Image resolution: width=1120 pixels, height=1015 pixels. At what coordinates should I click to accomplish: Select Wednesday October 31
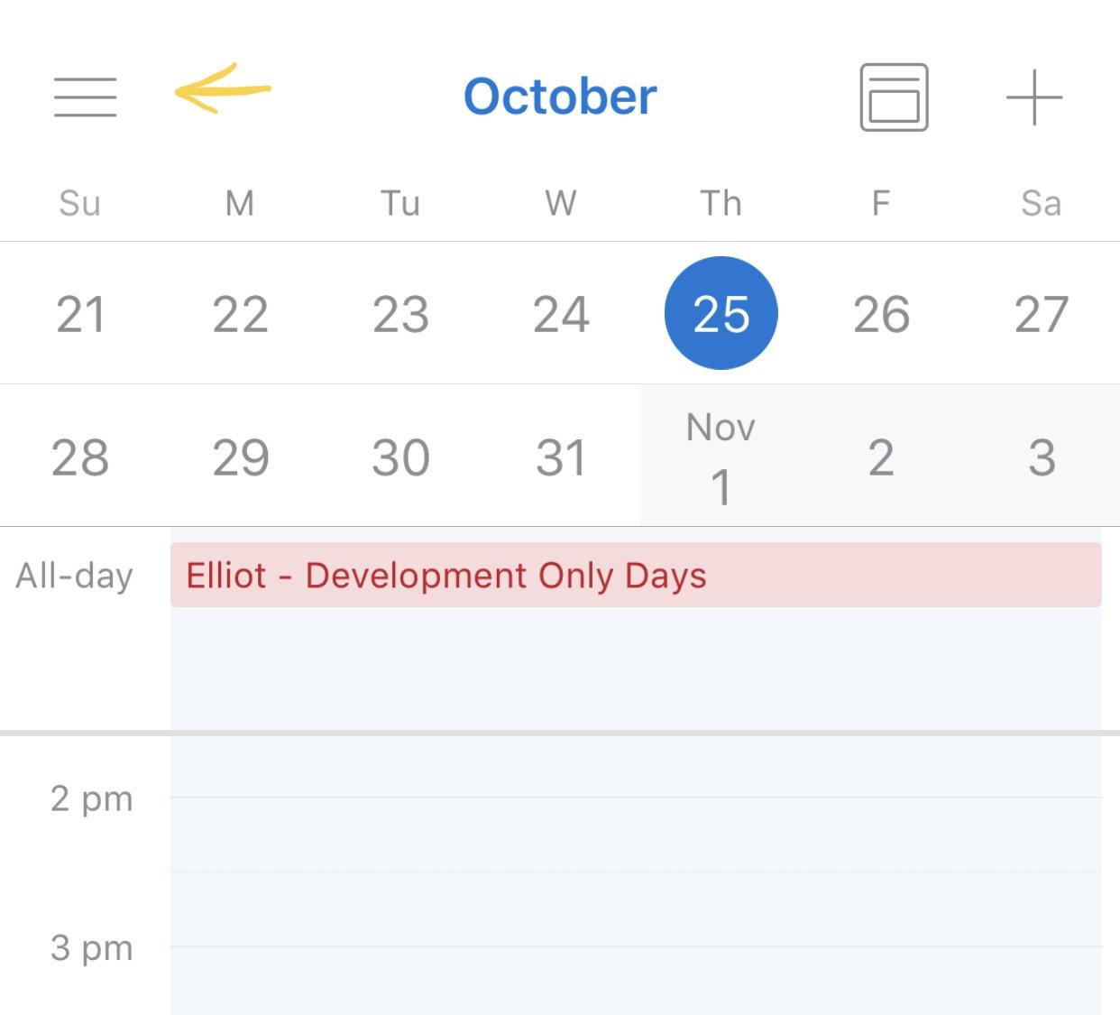pyautogui.click(x=561, y=457)
